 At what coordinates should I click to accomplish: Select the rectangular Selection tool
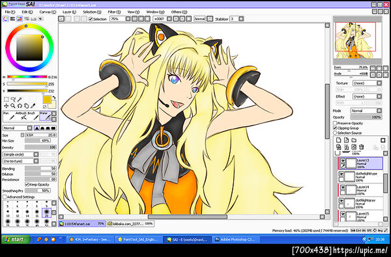click(x=7, y=100)
